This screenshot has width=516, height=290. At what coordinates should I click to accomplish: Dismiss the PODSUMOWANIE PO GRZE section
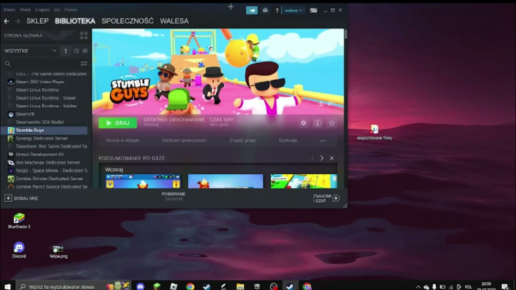tap(332, 158)
